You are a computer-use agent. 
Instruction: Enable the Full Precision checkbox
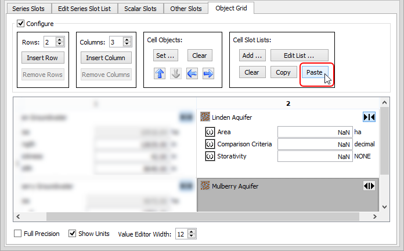tap(18, 234)
